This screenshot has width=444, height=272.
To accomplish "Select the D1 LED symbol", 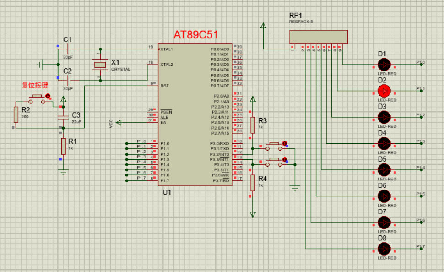I will coord(384,65).
